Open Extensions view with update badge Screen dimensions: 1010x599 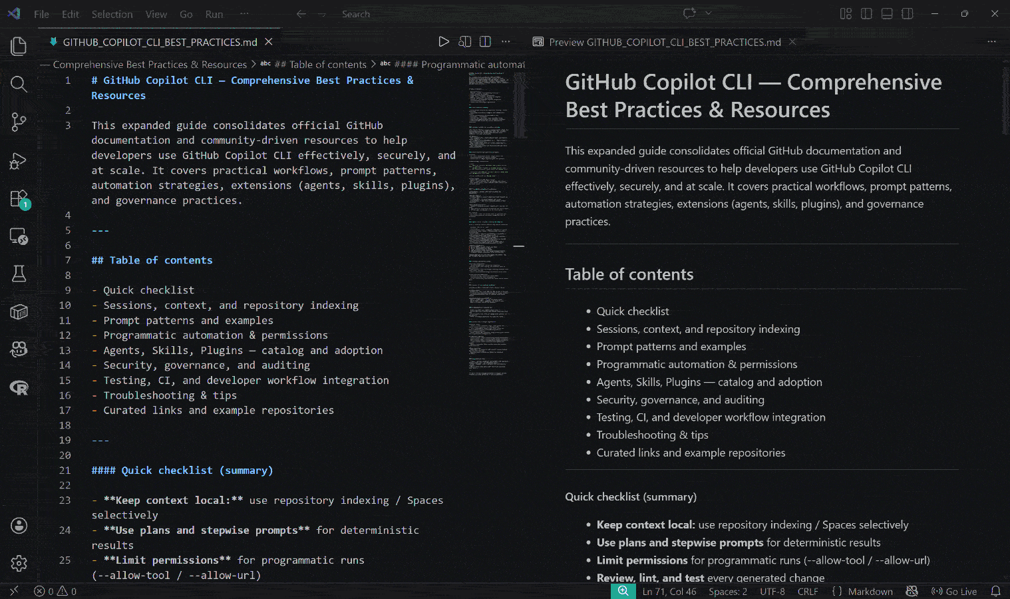(19, 198)
